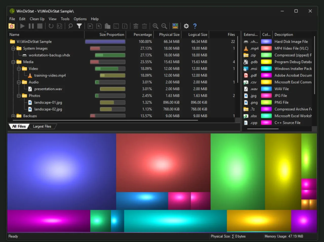Open settings with the gear icon
The height and width of the screenshot is (242, 324).
tap(186, 26)
